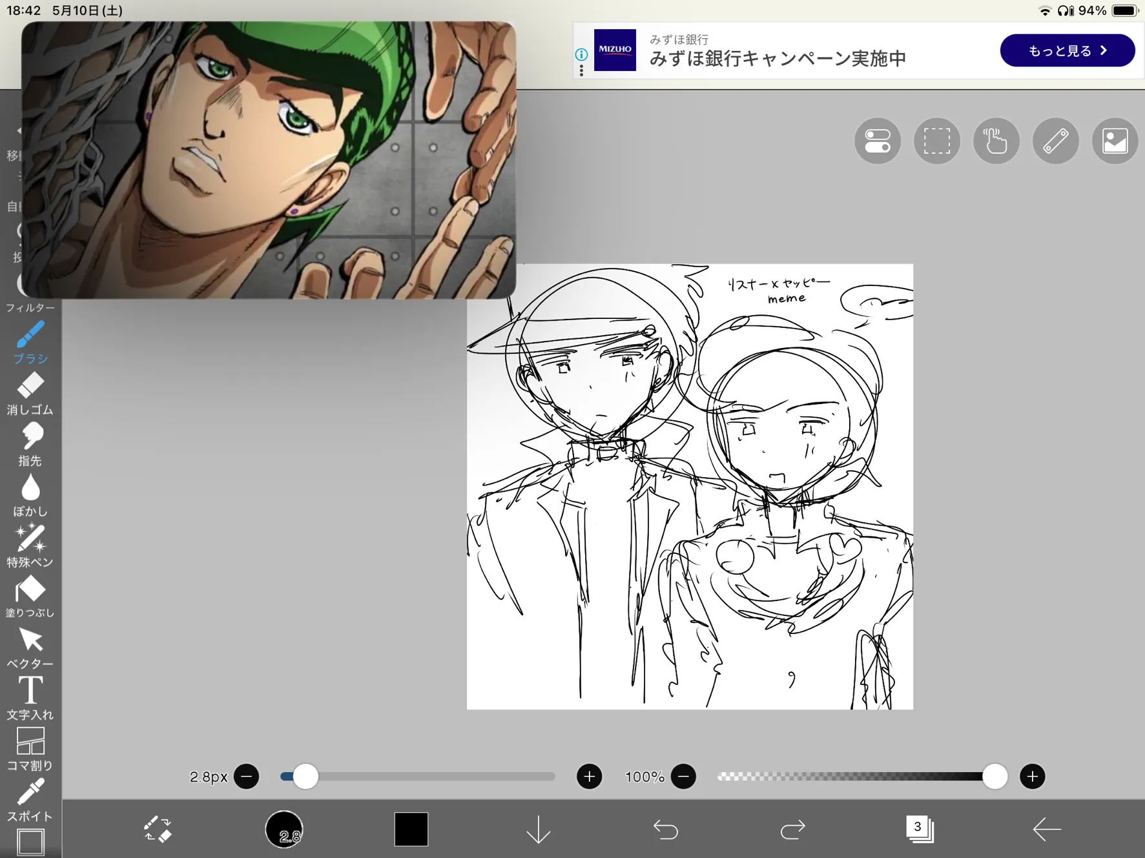This screenshot has width=1145, height=858.
Task: Tap the sketch drawing canvas
Action: tap(690, 487)
